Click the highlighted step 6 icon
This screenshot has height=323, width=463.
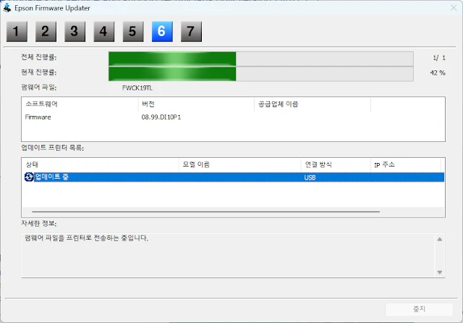[x=162, y=31]
